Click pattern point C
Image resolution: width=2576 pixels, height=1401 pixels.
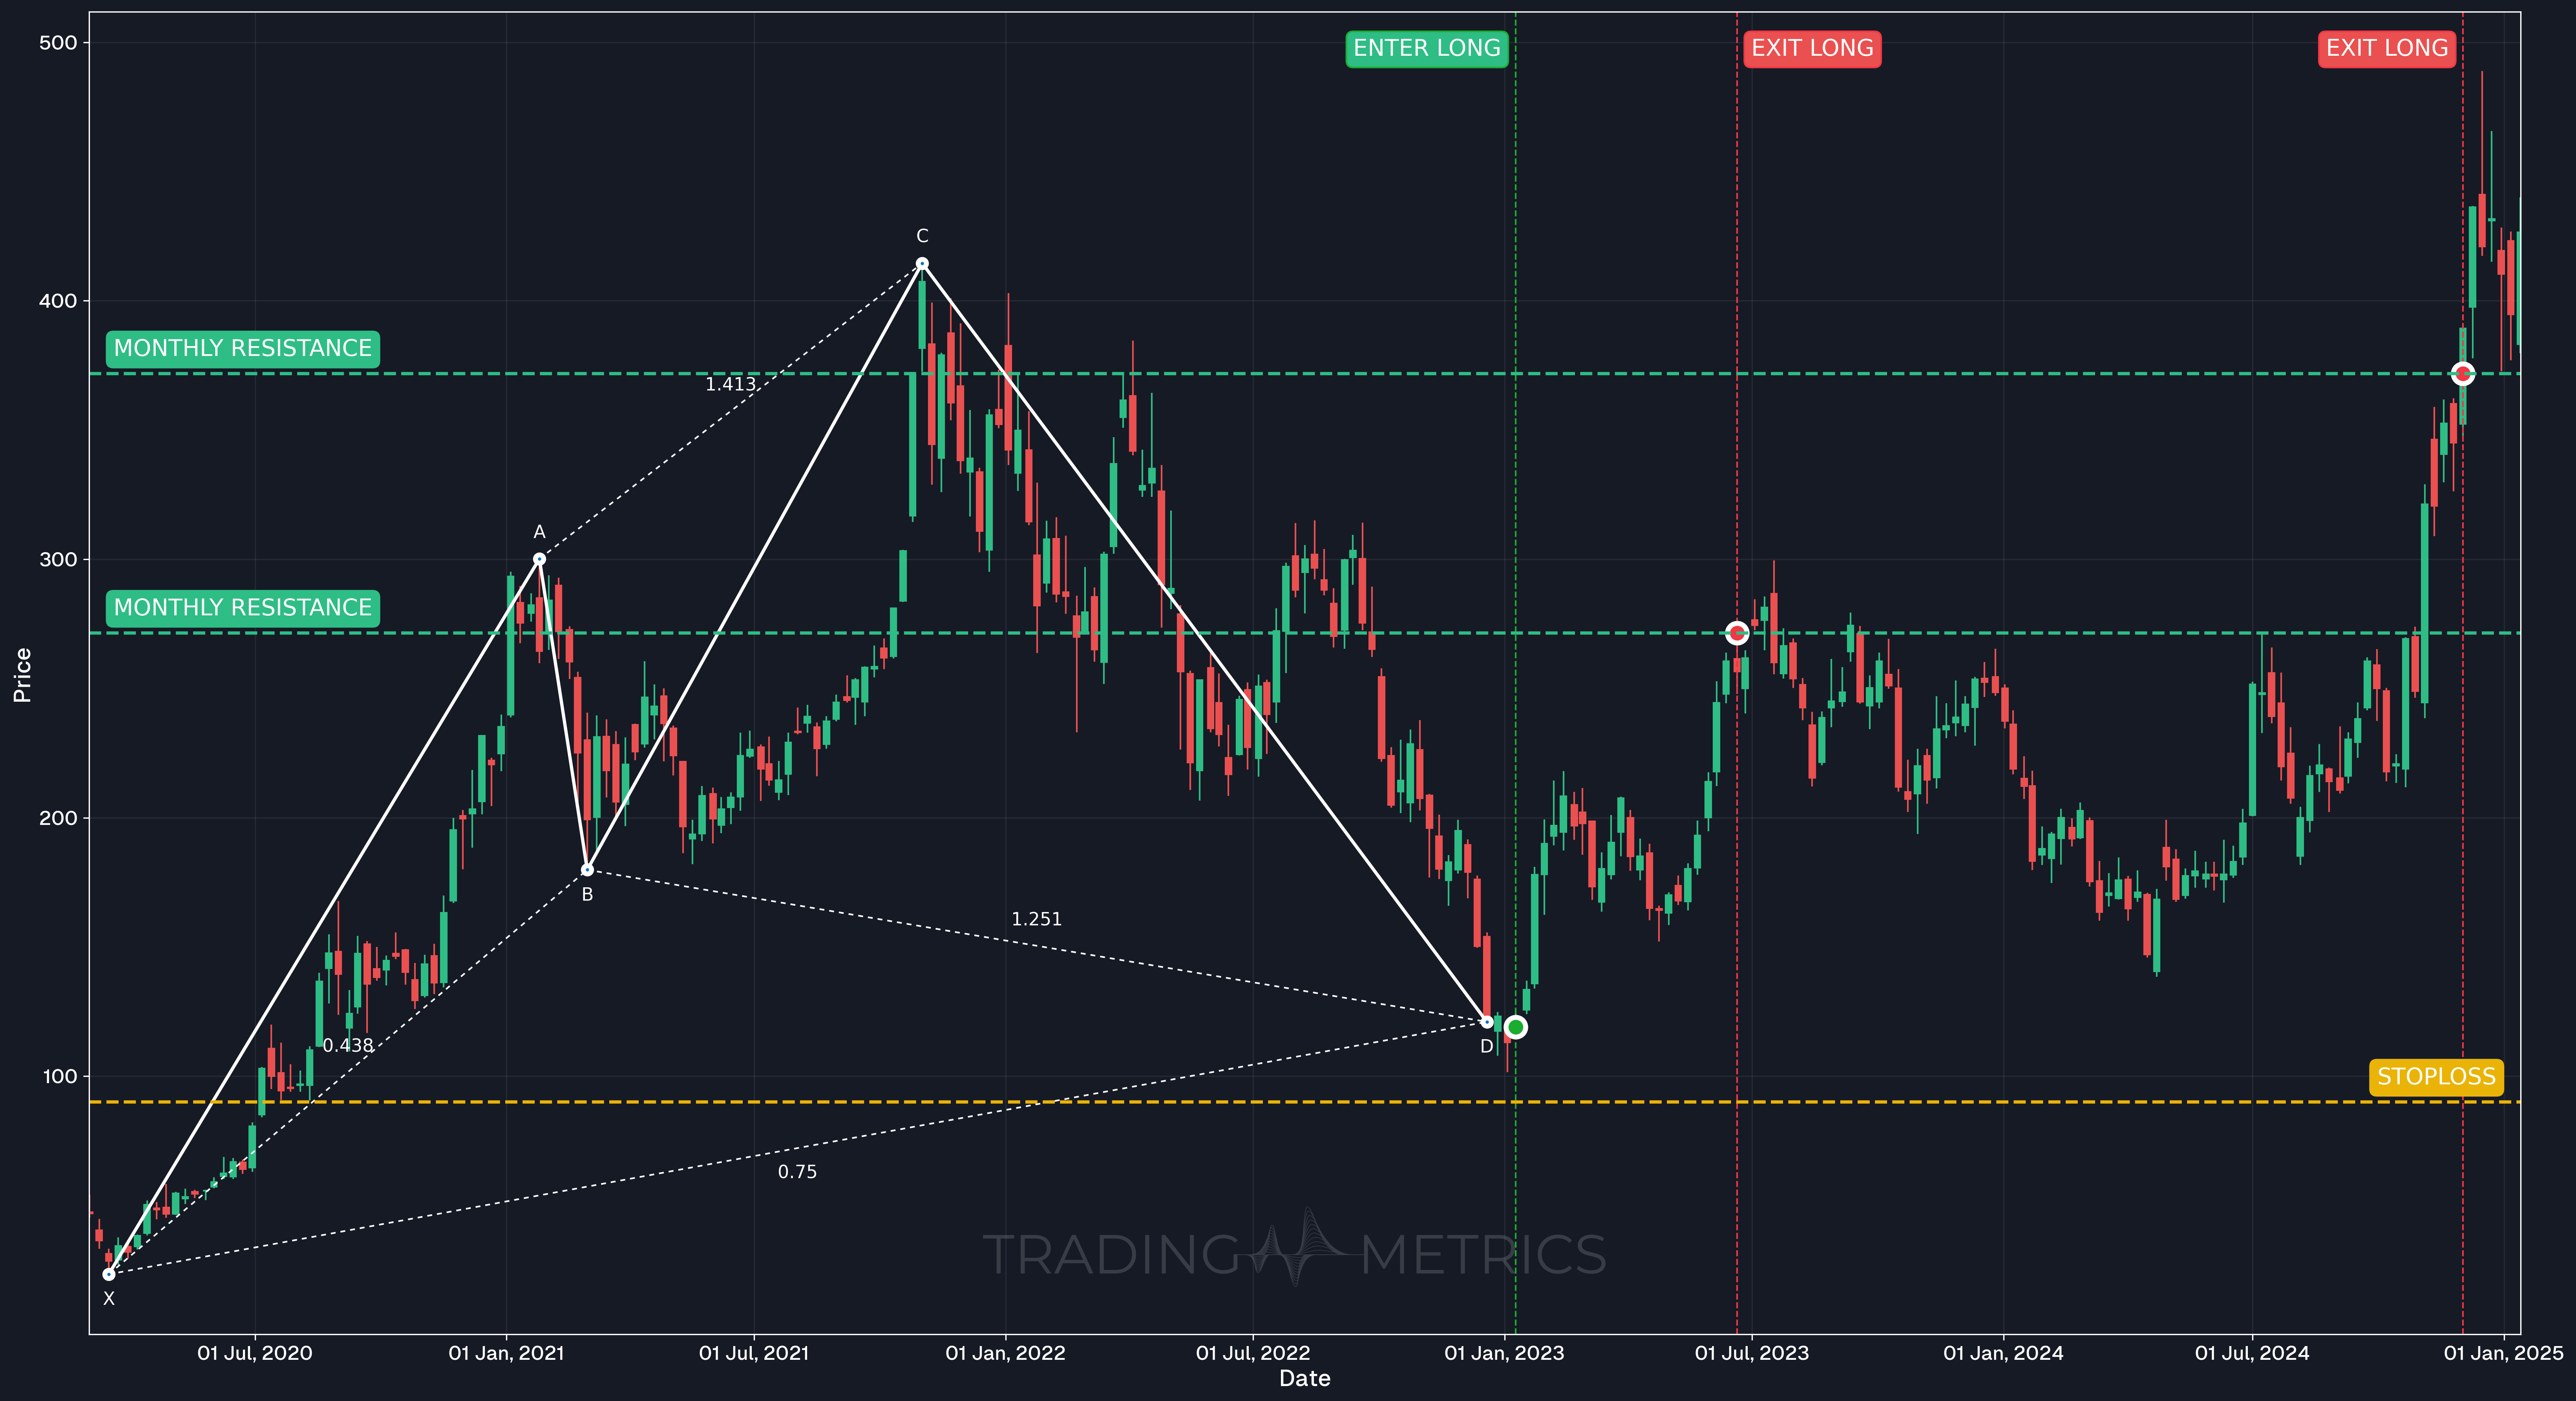coord(922,264)
